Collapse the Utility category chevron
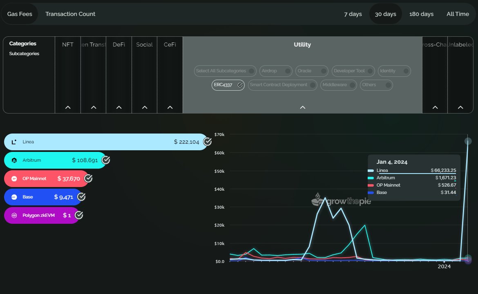The image size is (478, 294). click(302, 107)
